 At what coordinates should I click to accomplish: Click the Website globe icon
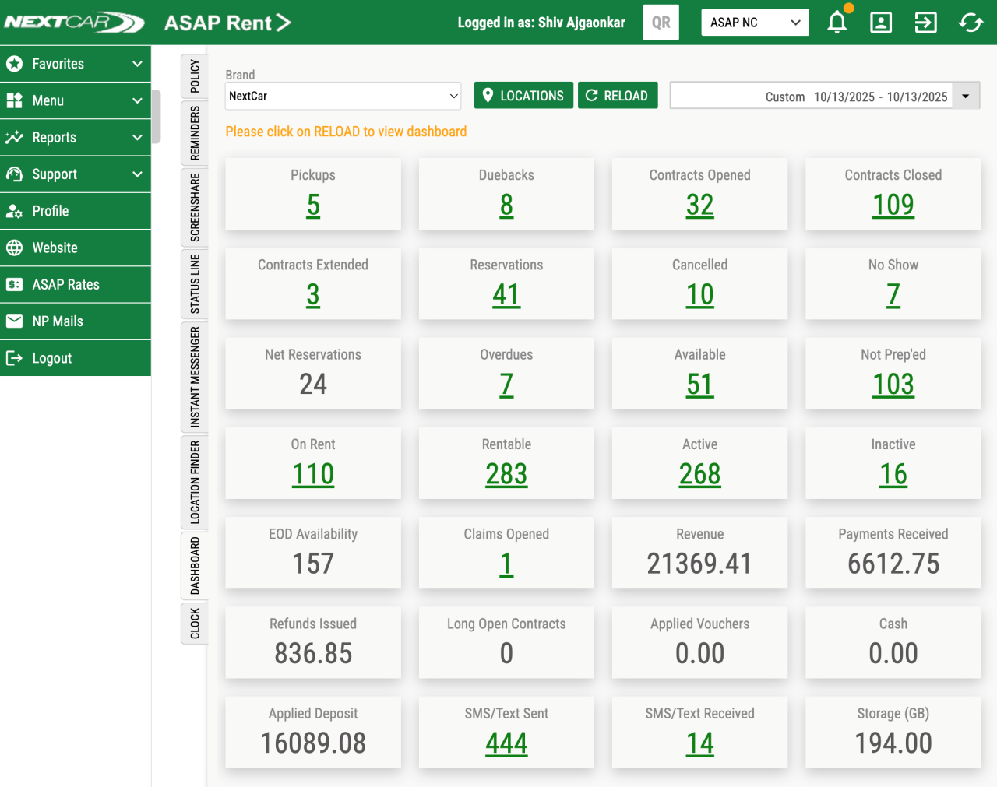click(x=15, y=248)
